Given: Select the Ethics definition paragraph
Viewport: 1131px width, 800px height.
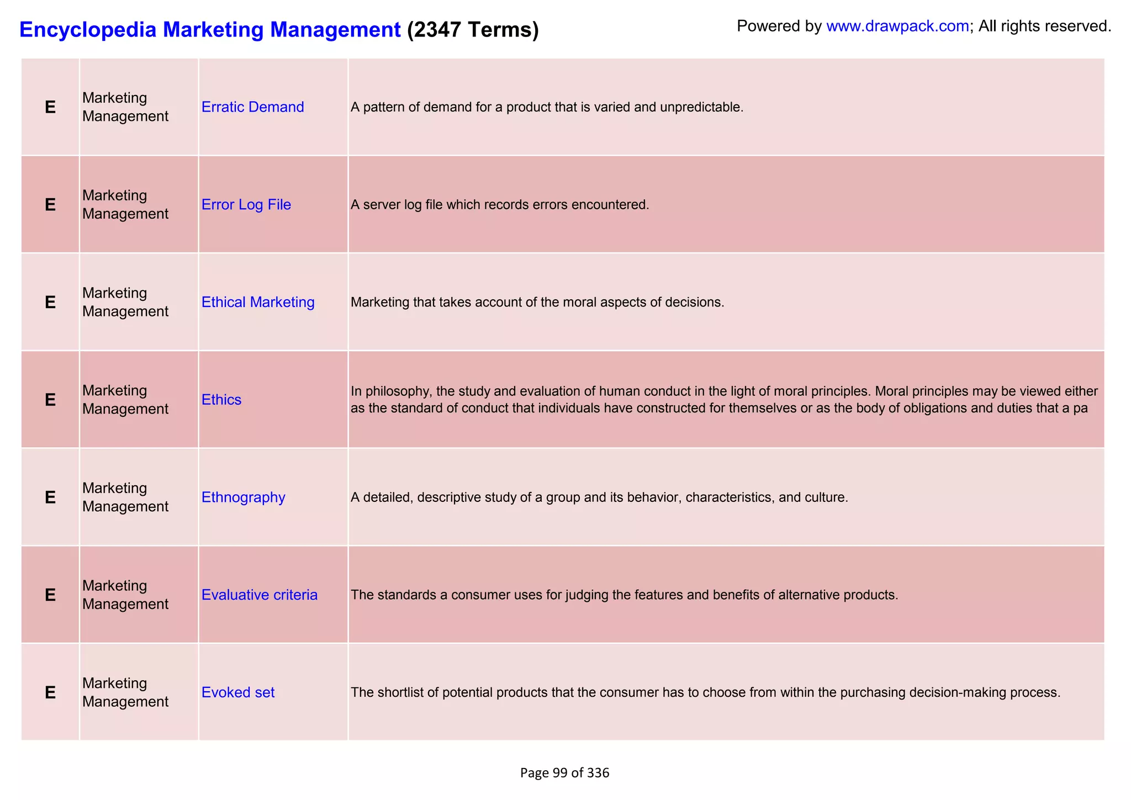Looking at the screenshot, I should tap(724, 400).
